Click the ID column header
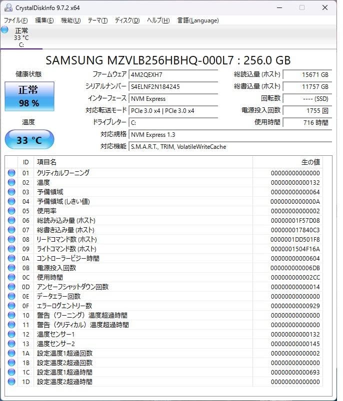 coord(25,162)
